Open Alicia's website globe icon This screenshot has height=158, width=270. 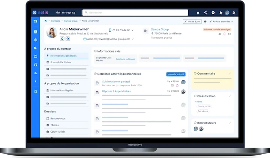62,39
